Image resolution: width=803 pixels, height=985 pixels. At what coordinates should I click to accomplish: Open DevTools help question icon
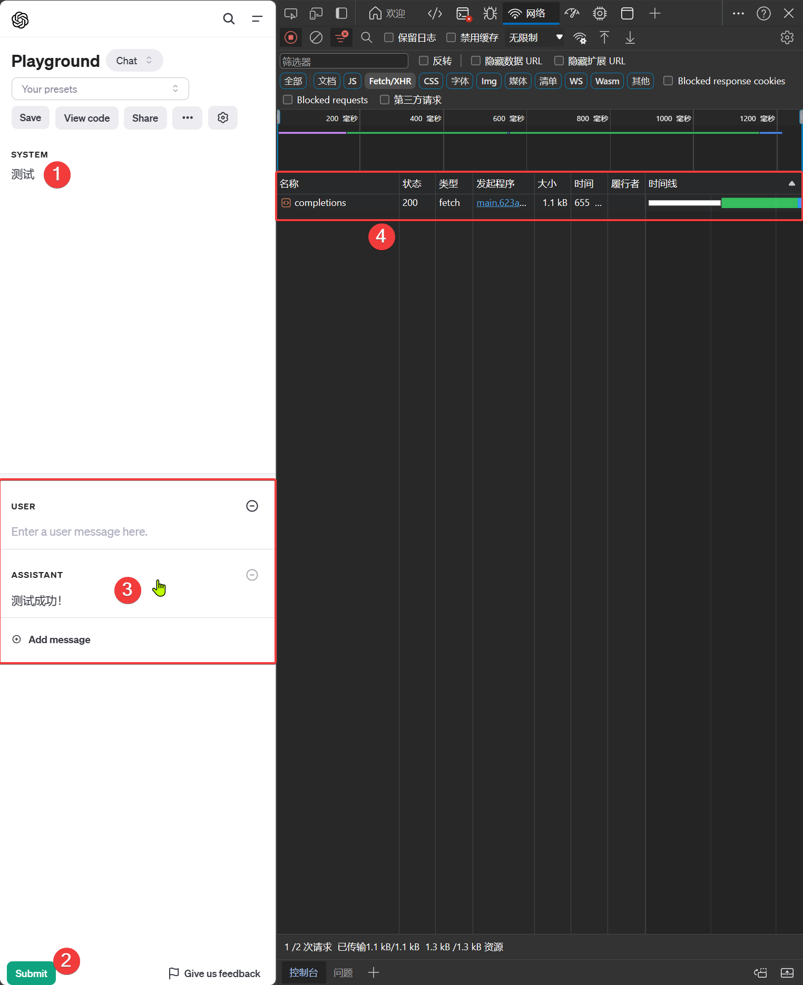[763, 14]
